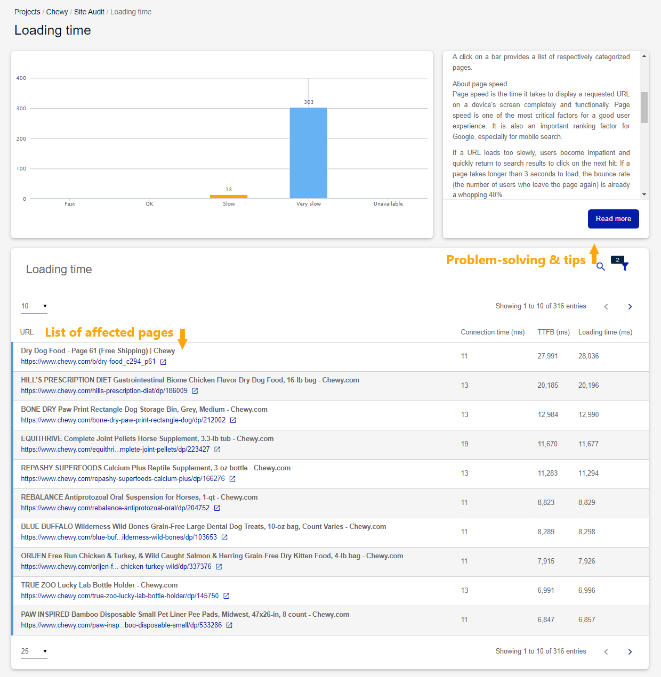The image size is (661, 677).
Task: Click 'Fast' chart axis label
Action: click(70, 204)
